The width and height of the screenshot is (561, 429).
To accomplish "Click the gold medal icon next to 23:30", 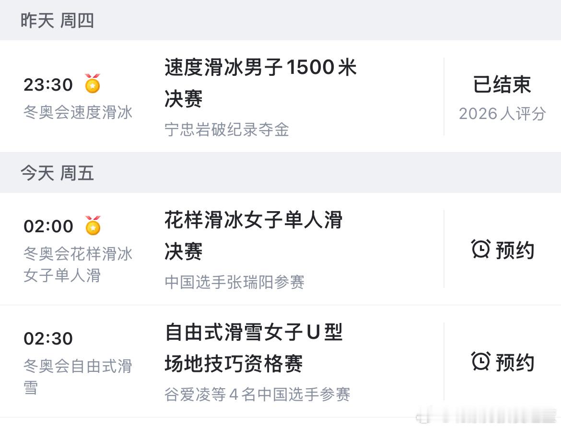I will (x=92, y=83).
